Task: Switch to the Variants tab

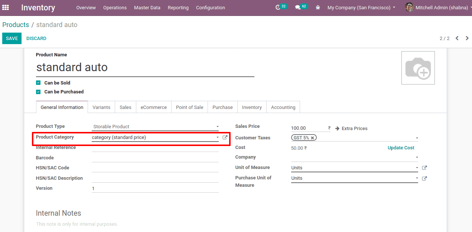Action: (x=101, y=107)
